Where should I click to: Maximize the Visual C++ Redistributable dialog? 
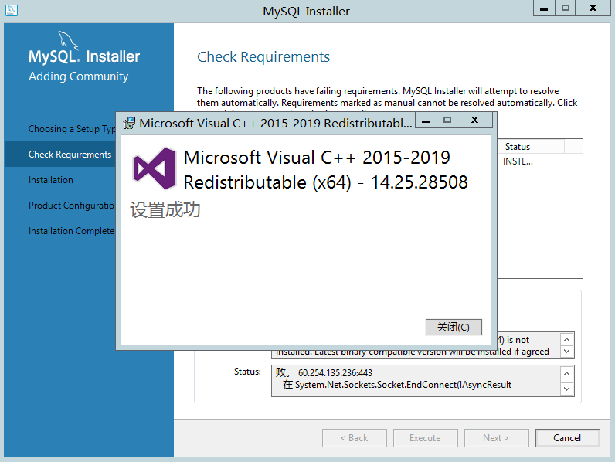pyautogui.click(x=447, y=120)
